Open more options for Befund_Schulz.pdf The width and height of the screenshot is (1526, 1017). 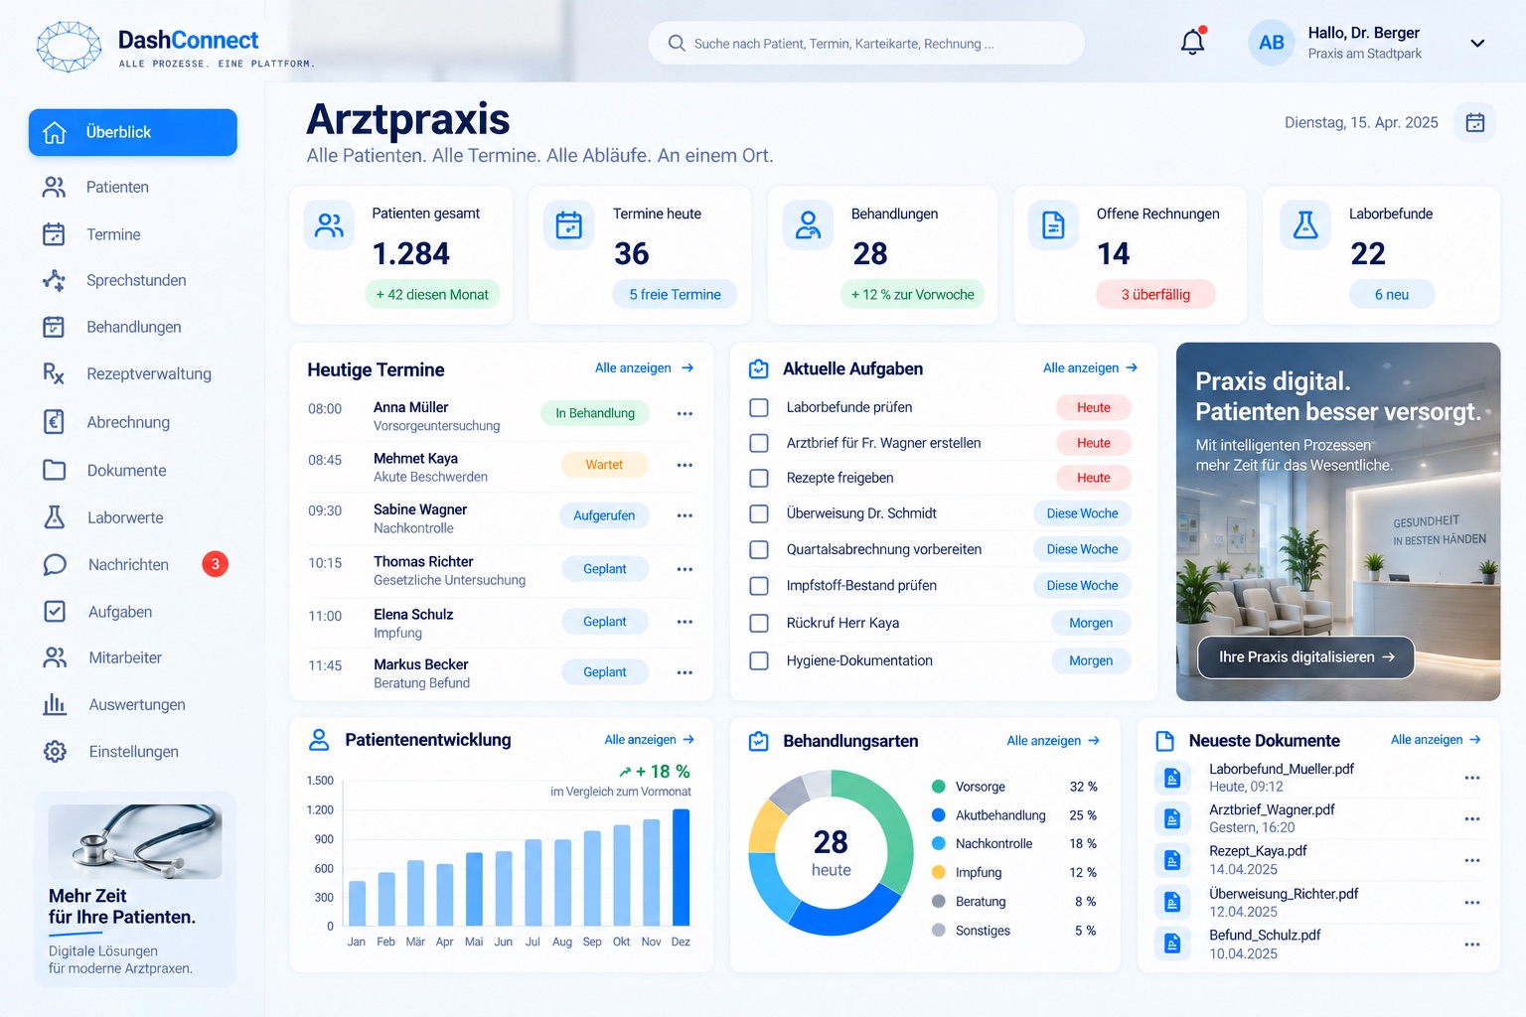point(1472,944)
